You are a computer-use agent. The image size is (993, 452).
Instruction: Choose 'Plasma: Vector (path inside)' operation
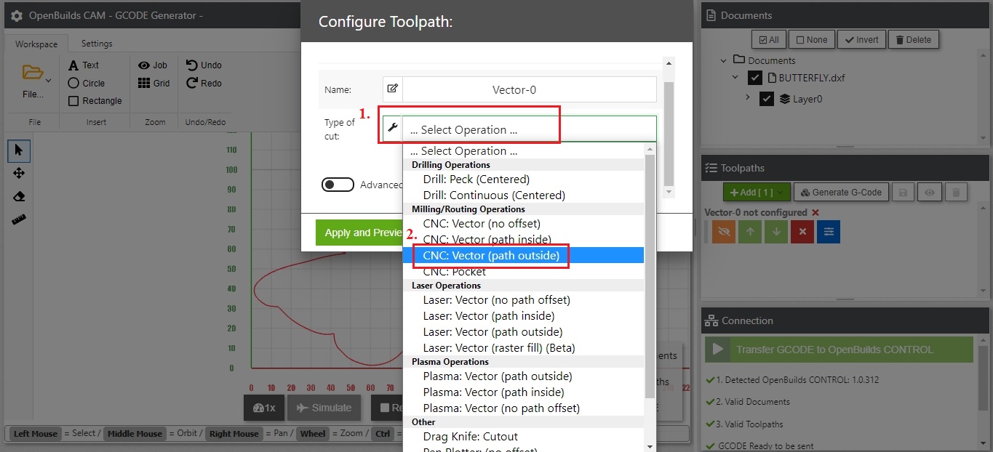(523, 392)
